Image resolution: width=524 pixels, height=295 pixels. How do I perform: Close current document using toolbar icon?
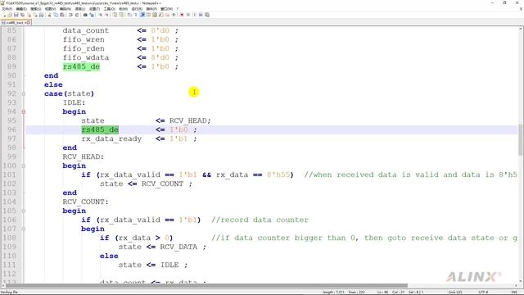[29, 15]
